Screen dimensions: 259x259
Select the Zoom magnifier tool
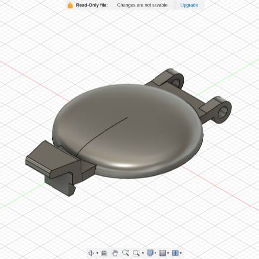tap(125, 253)
